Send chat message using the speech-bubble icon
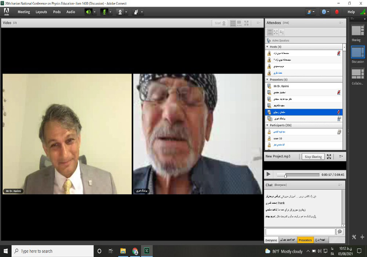This screenshot has width=367, height=257. point(339,232)
